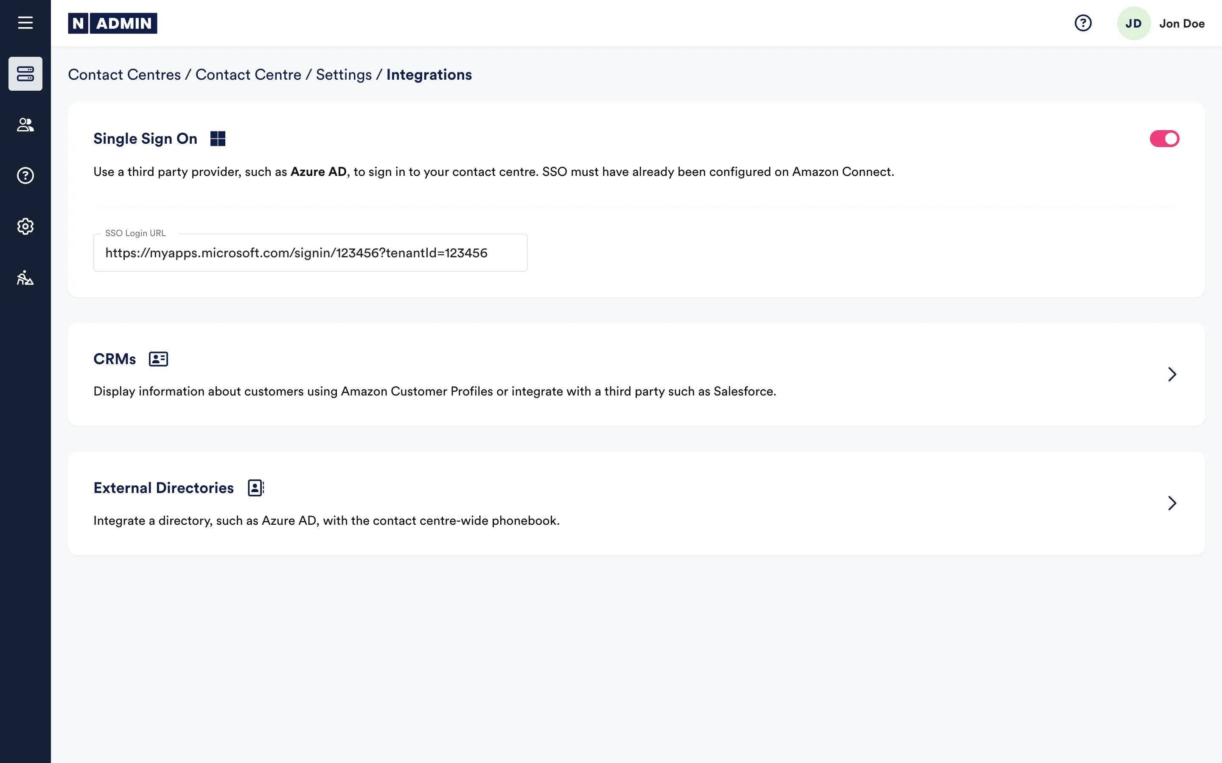Open Settings from the breadcrumb trail

point(344,74)
